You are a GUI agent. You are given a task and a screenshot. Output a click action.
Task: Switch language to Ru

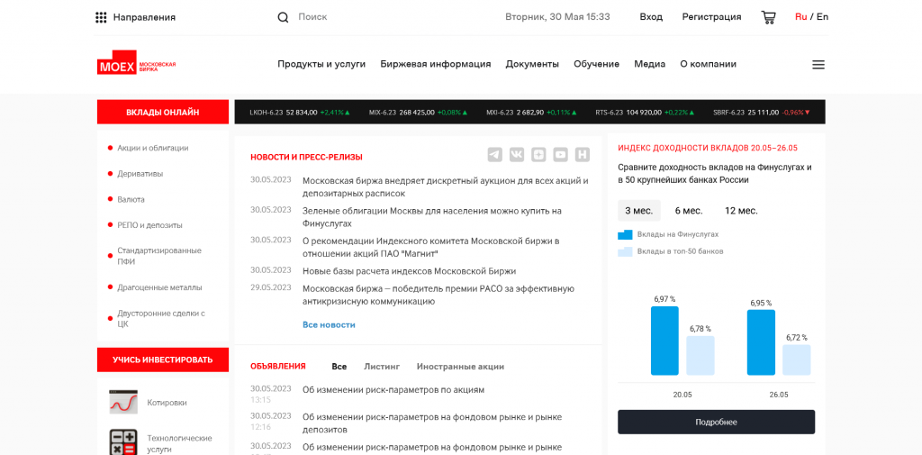pyautogui.click(x=800, y=16)
